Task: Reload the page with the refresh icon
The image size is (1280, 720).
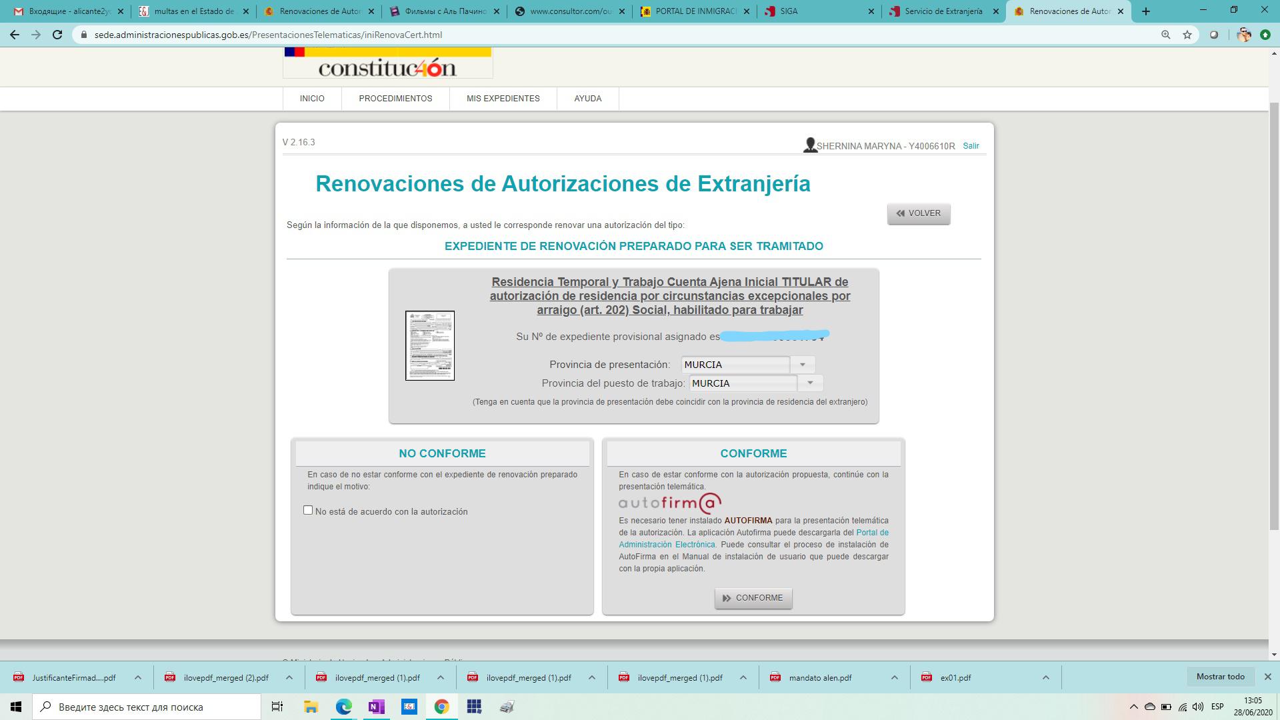Action: point(57,35)
